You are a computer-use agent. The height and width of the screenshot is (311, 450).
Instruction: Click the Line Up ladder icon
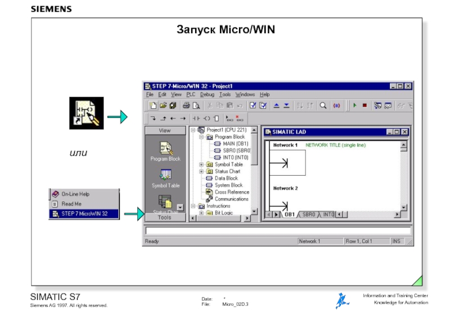(163, 118)
